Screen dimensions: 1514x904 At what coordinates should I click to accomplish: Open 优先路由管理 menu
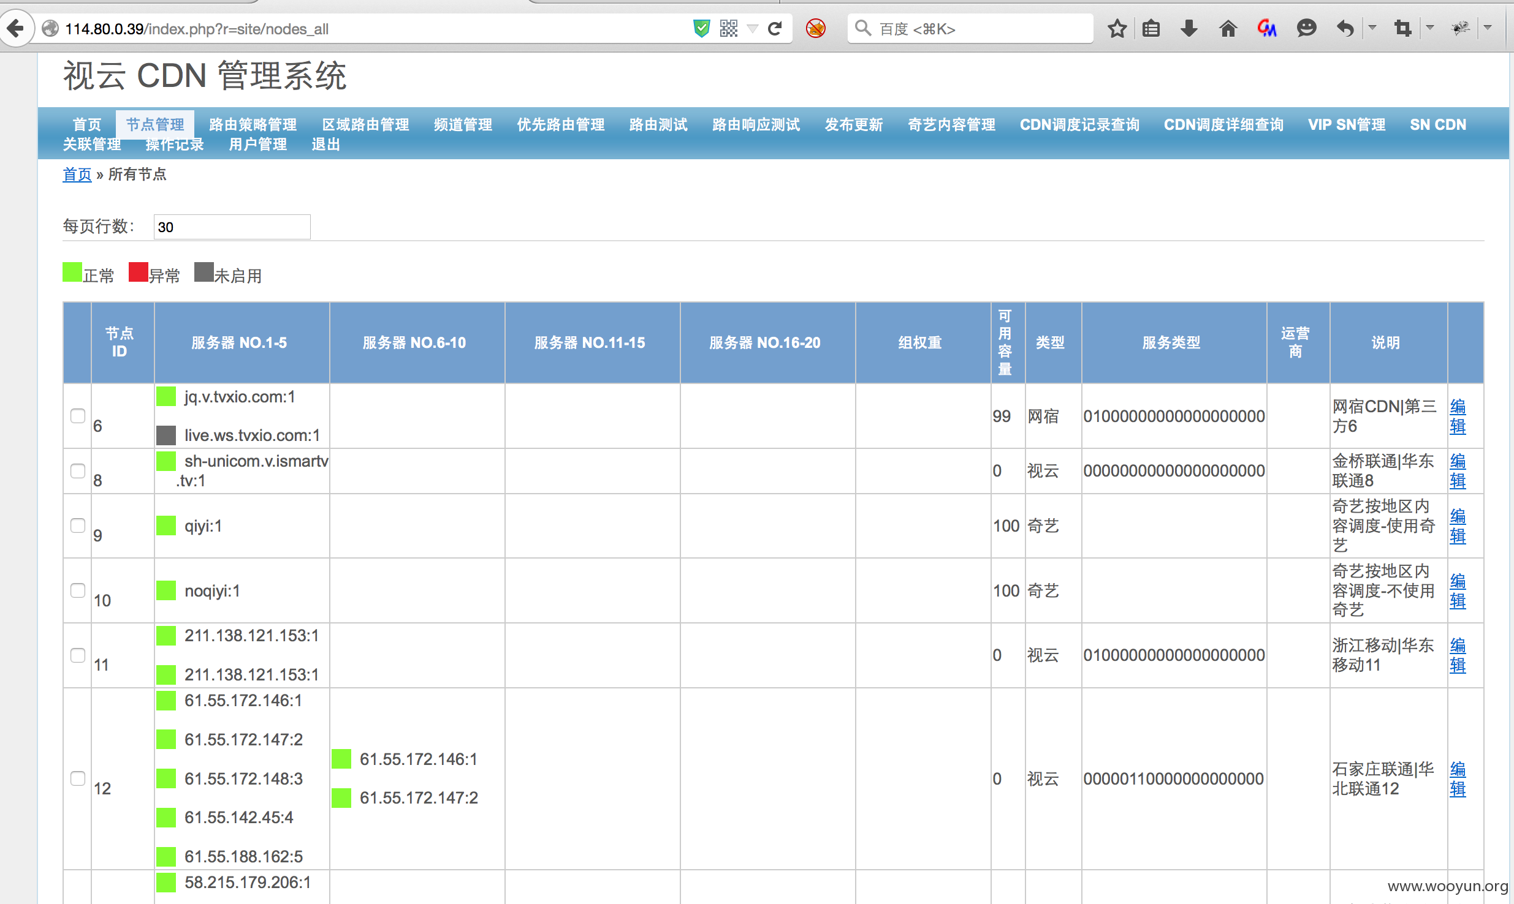tap(560, 124)
